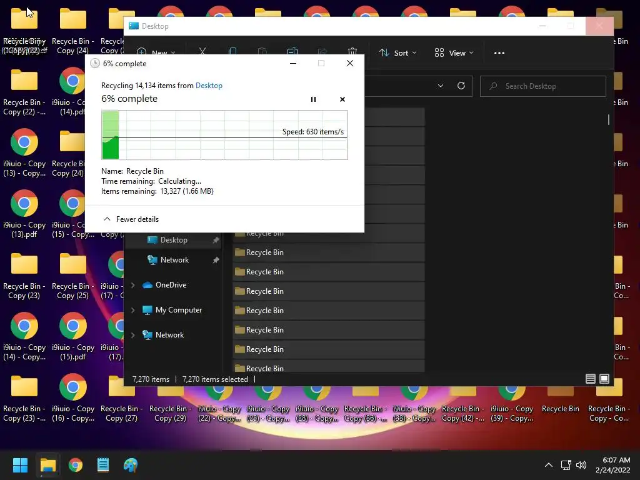Expand the bottom Network tree node
The width and height of the screenshot is (640, 480).
pos(133,335)
